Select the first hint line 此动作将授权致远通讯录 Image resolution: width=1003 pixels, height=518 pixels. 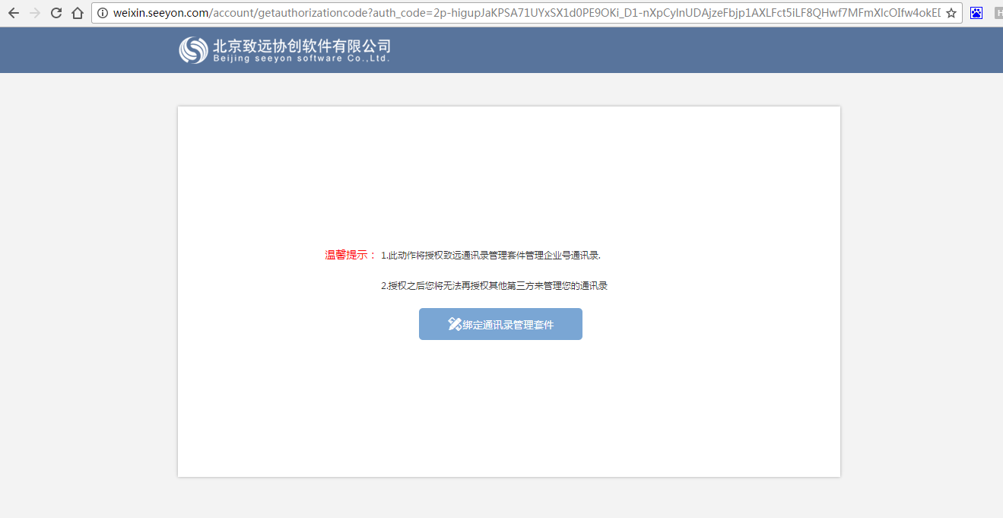pyautogui.click(x=490, y=256)
